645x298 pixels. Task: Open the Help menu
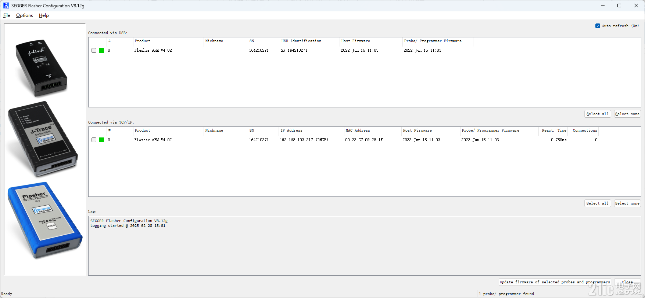click(44, 15)
